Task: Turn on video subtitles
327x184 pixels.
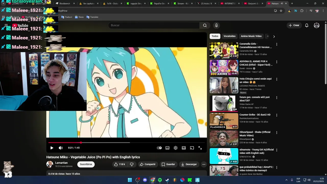Action: pos(167,148)
